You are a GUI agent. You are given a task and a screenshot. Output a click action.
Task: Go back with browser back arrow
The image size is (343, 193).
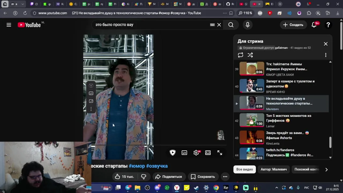[5, 13]
